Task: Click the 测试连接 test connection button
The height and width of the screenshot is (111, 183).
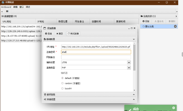Action: point(73,34)
